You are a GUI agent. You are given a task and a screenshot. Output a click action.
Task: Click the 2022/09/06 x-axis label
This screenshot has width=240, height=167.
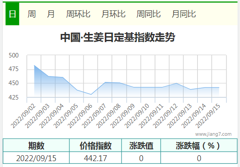80,116
